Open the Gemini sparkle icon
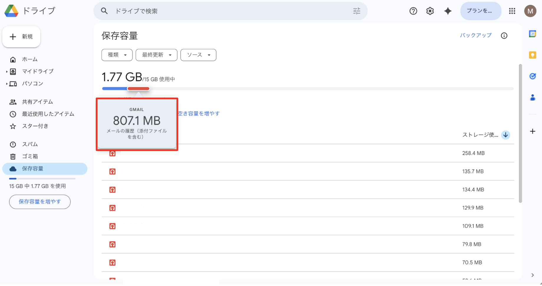This screenshot has height=286, width=542. pyautogui.click(x=448, y=11)
